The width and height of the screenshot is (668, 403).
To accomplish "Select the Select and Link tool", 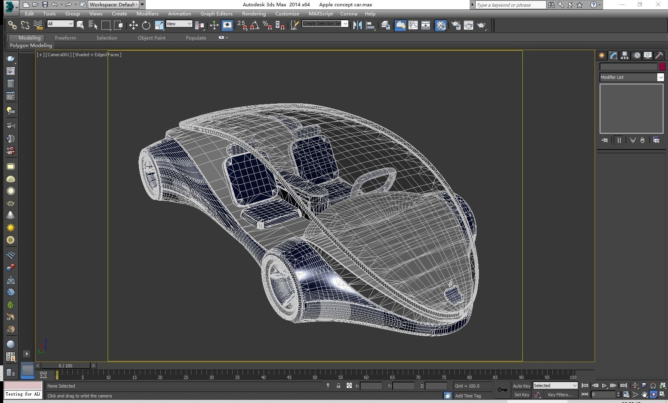I will pos(12,25).
